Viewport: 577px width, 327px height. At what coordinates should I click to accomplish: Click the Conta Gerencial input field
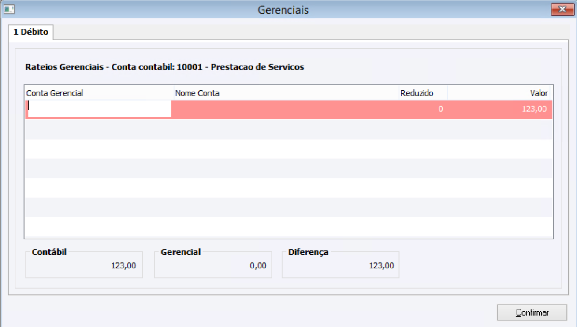[100, 109]
